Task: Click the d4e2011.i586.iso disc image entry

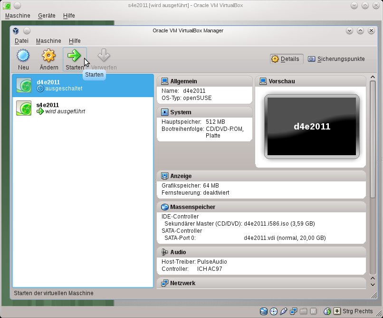Action: [279, 224]
